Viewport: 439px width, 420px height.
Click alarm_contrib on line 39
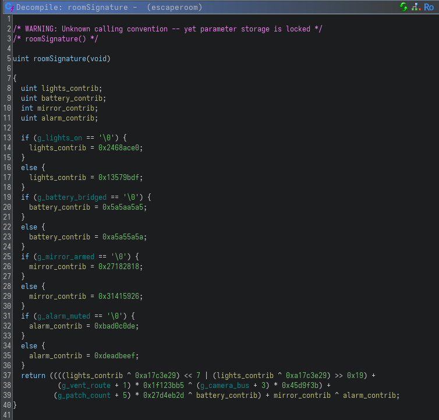click(x=369, y=396)
